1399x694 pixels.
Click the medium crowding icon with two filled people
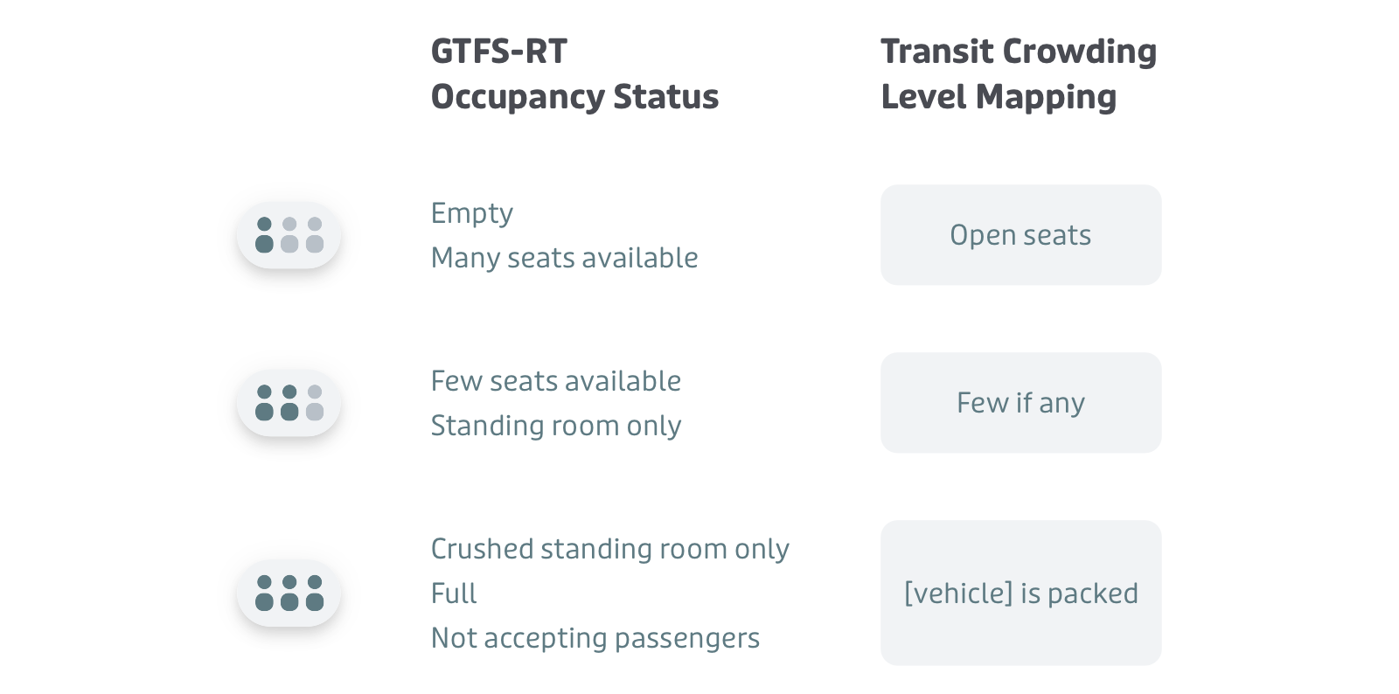point(289,403)
